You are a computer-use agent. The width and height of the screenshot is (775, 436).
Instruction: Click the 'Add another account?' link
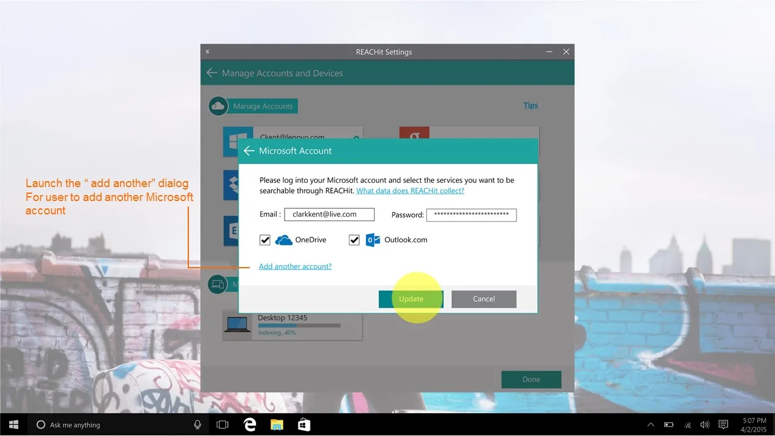click(x=295, y=266)
